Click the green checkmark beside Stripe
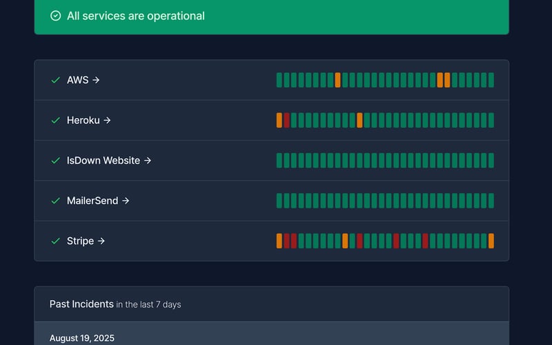552x345 pixels. pos(56,241)
